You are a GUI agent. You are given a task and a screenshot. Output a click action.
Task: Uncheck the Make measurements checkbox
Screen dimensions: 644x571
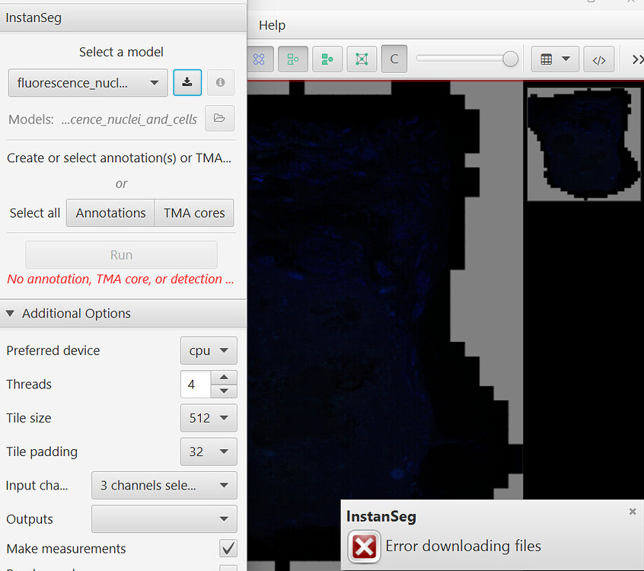pos(228,548)
